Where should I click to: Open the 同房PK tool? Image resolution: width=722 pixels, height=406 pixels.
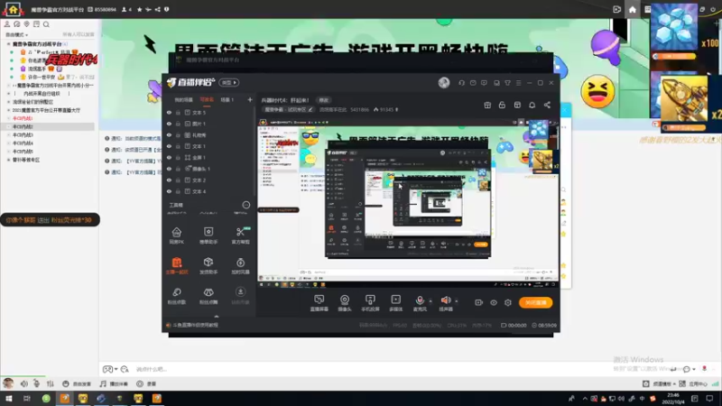[176, 235]
